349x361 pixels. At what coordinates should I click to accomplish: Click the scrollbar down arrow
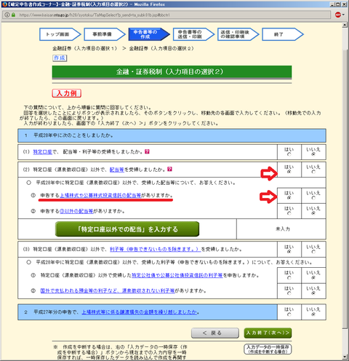[345, 357]
